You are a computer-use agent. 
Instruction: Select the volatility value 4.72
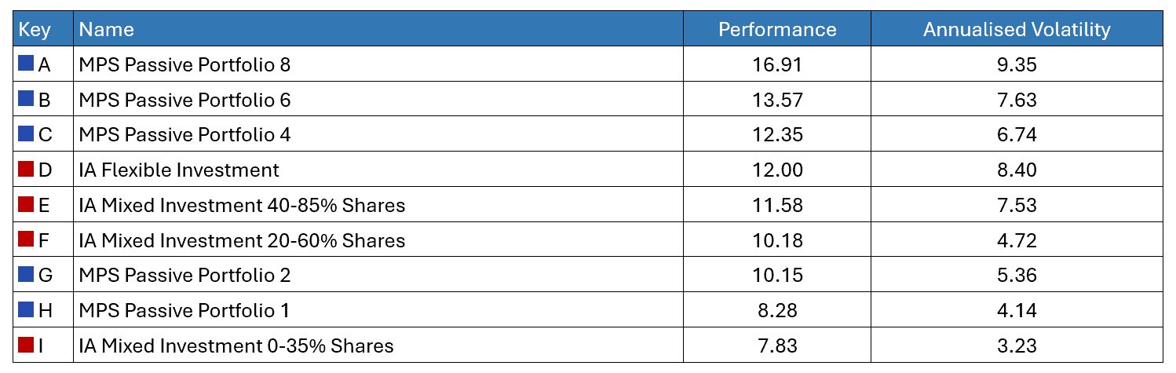[1017, 240]
